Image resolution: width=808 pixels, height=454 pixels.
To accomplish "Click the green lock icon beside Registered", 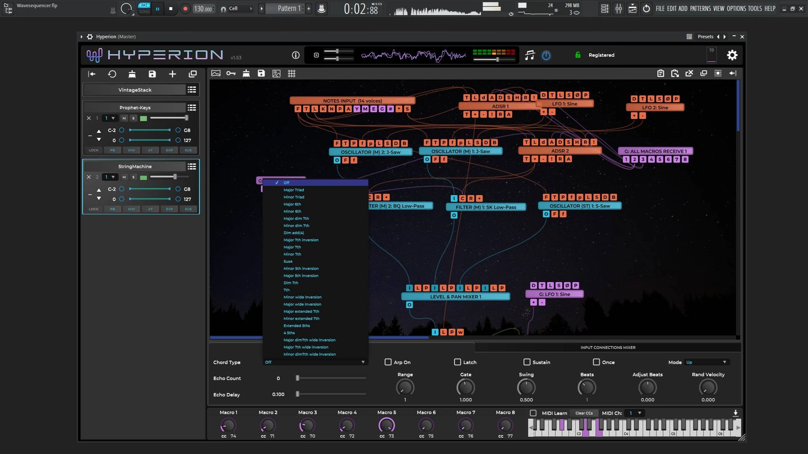I will click(578, 55).
